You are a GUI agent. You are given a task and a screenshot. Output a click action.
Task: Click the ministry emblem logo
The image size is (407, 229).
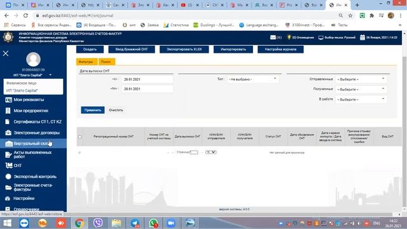[x=8, y=38]
